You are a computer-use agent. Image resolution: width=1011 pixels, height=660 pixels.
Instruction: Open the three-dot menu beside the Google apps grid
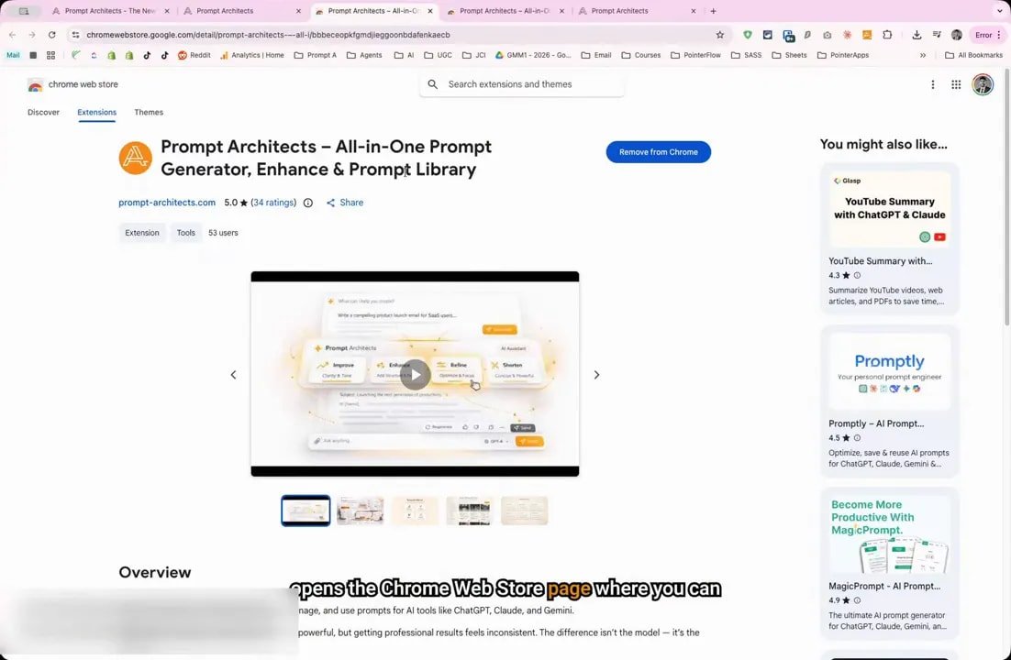pyautogui.click(x=932, y=84)
